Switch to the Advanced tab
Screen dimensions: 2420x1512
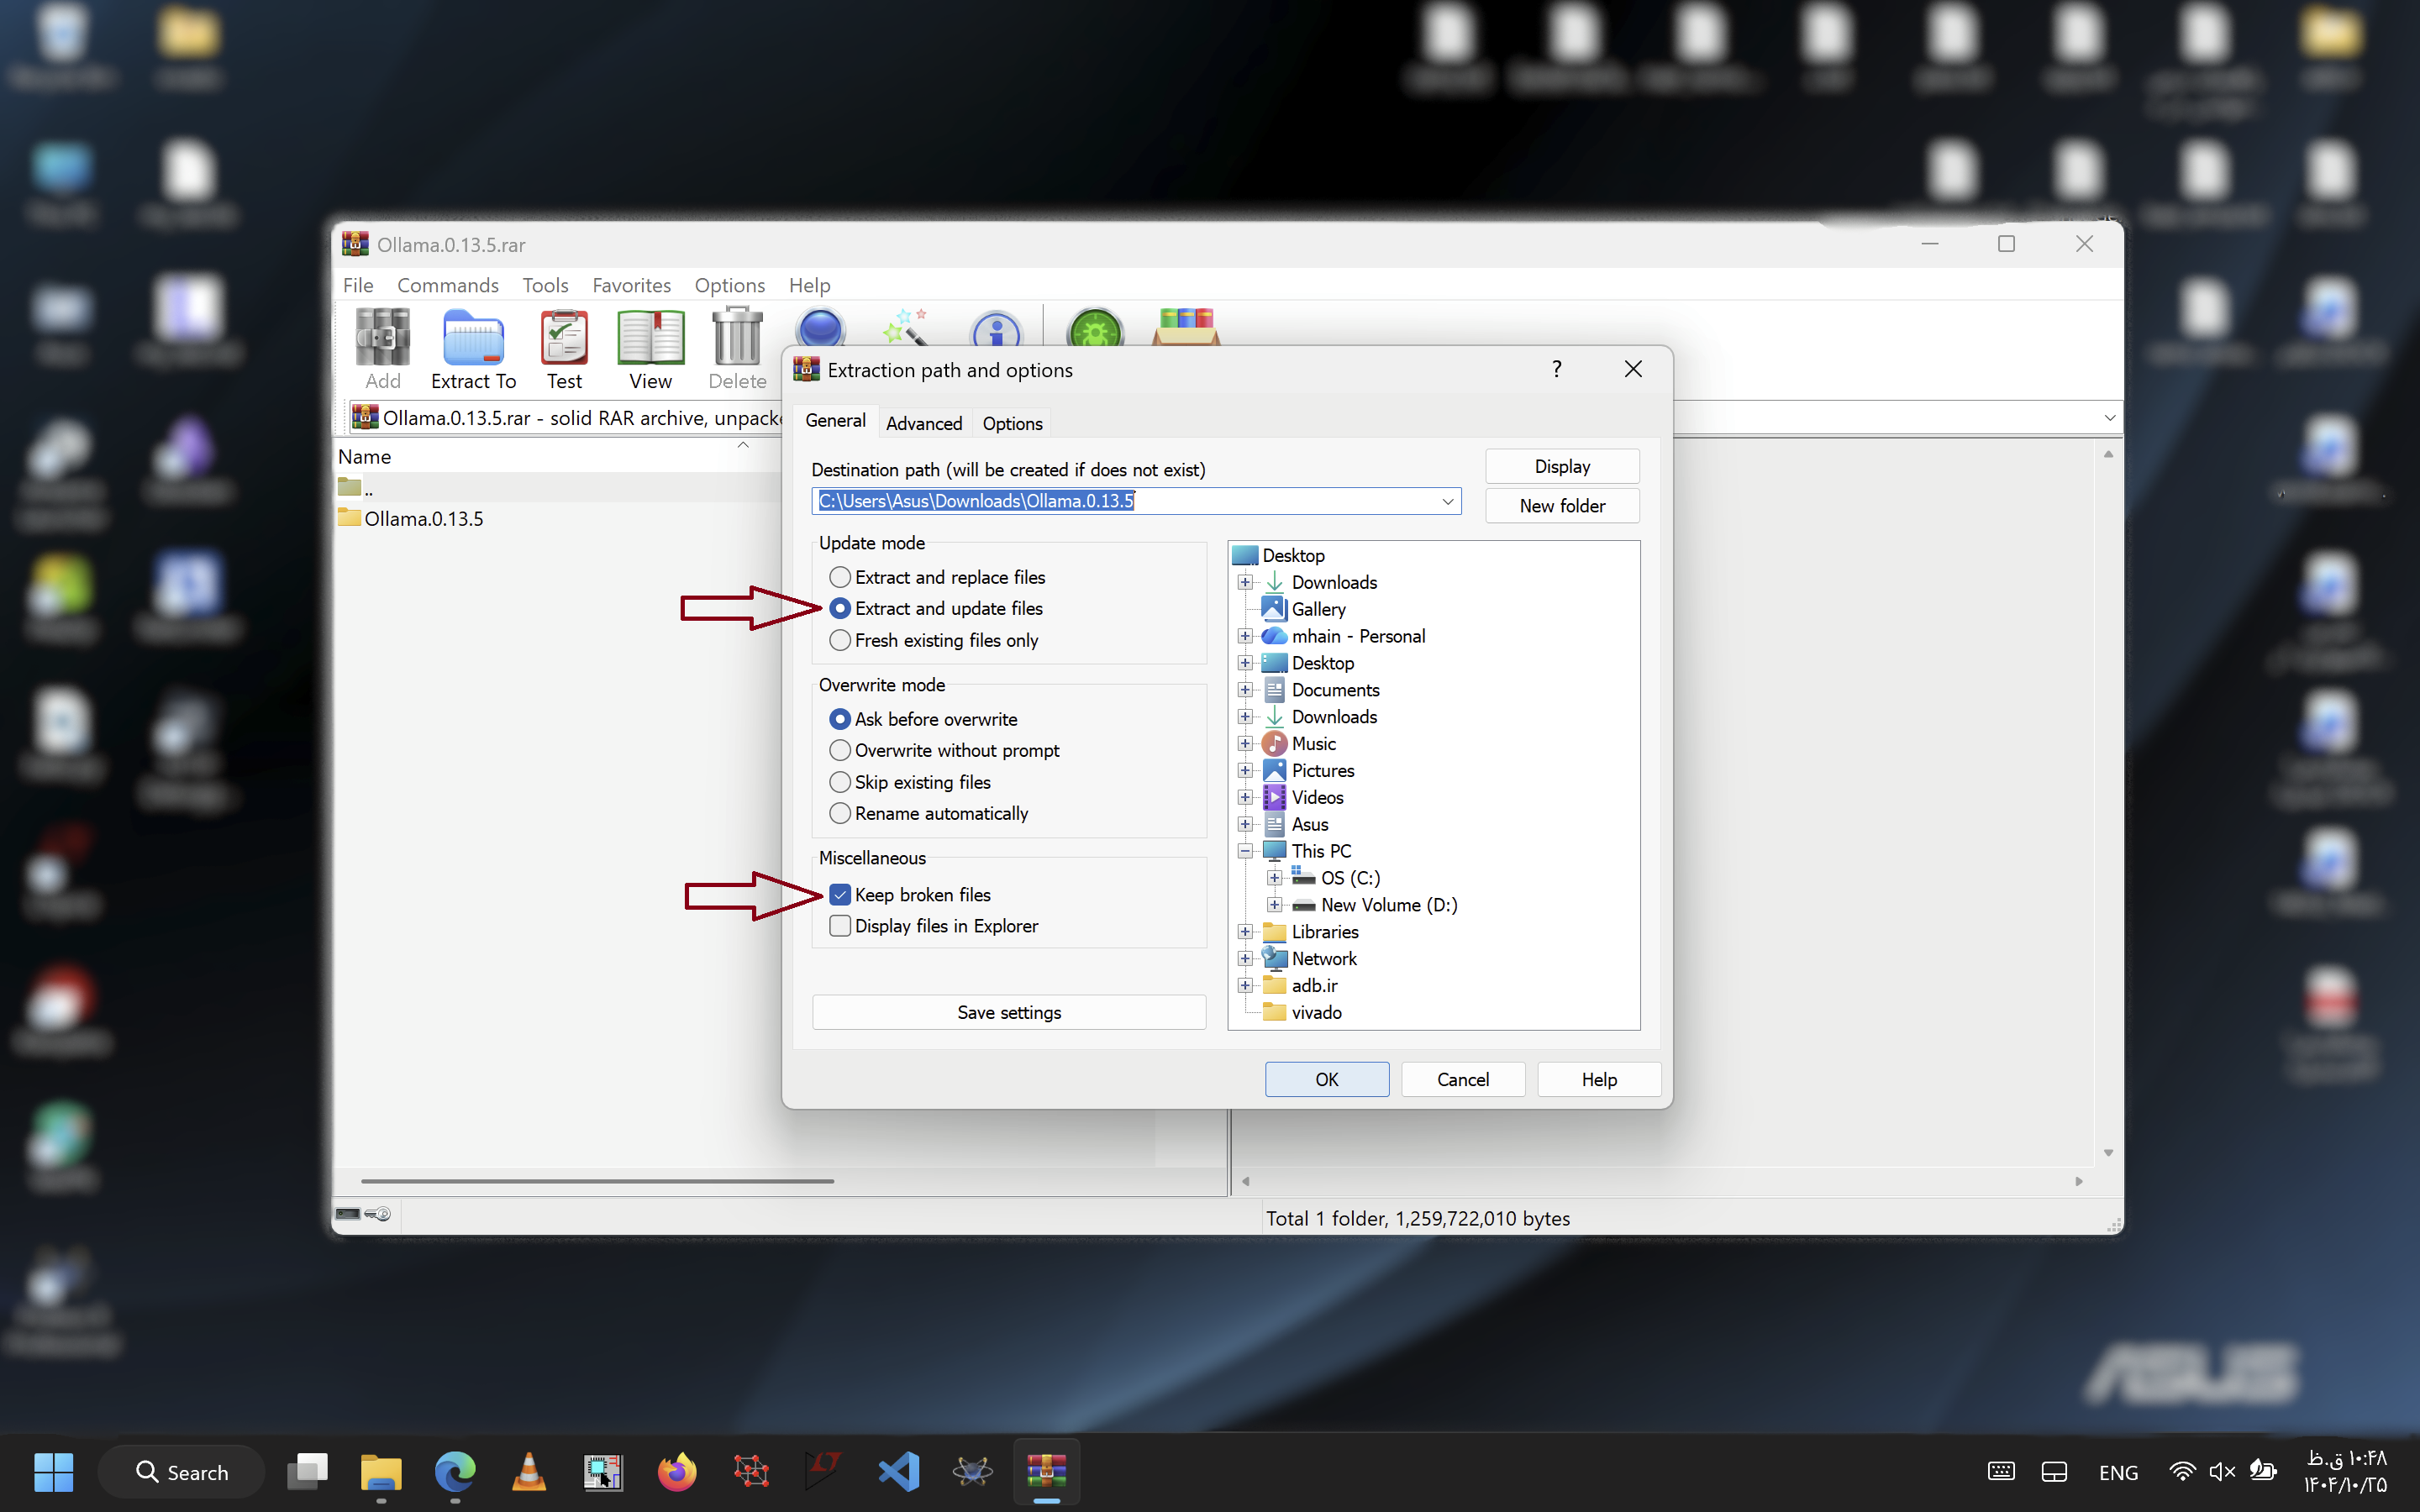click(923, 423)
